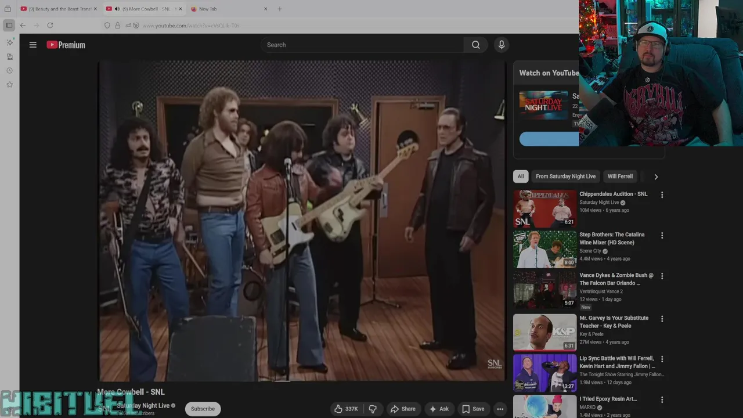
Task: Open Step Brothers Catalina Wine Mixer thumbnail
Action: [x=544, y=249]
